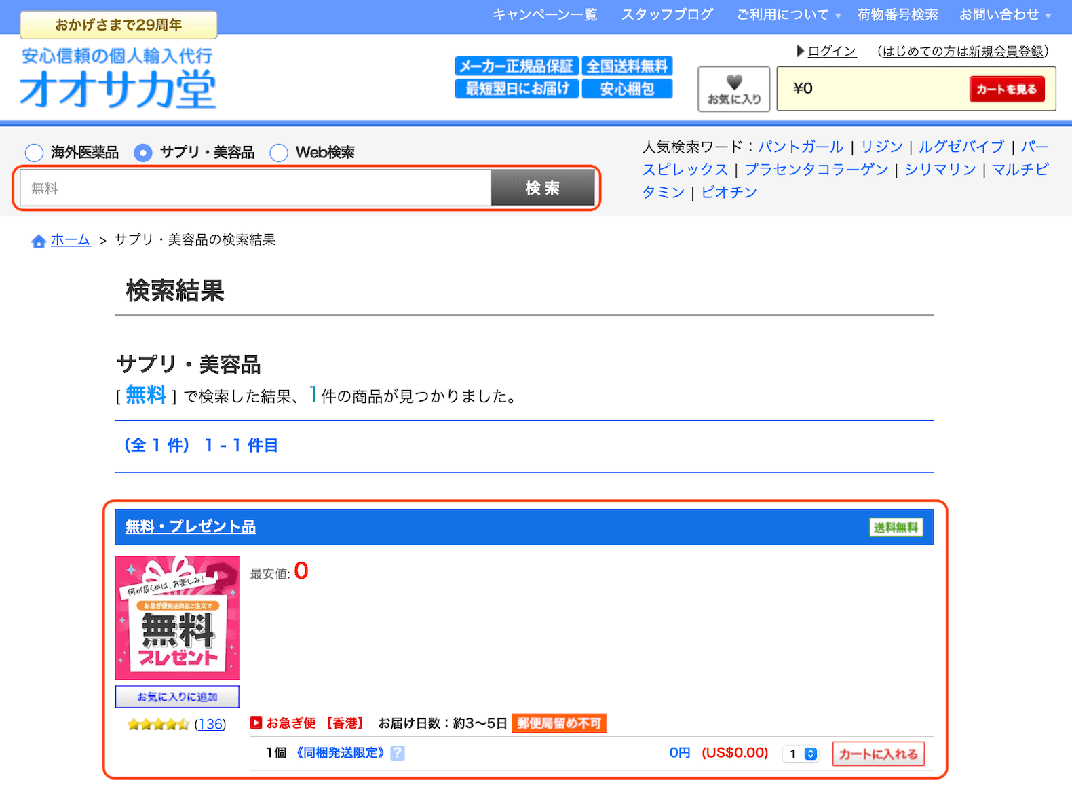
Task: Click the 安心梱包 badge
Action: pyautogui.click(x=627, y=89)
